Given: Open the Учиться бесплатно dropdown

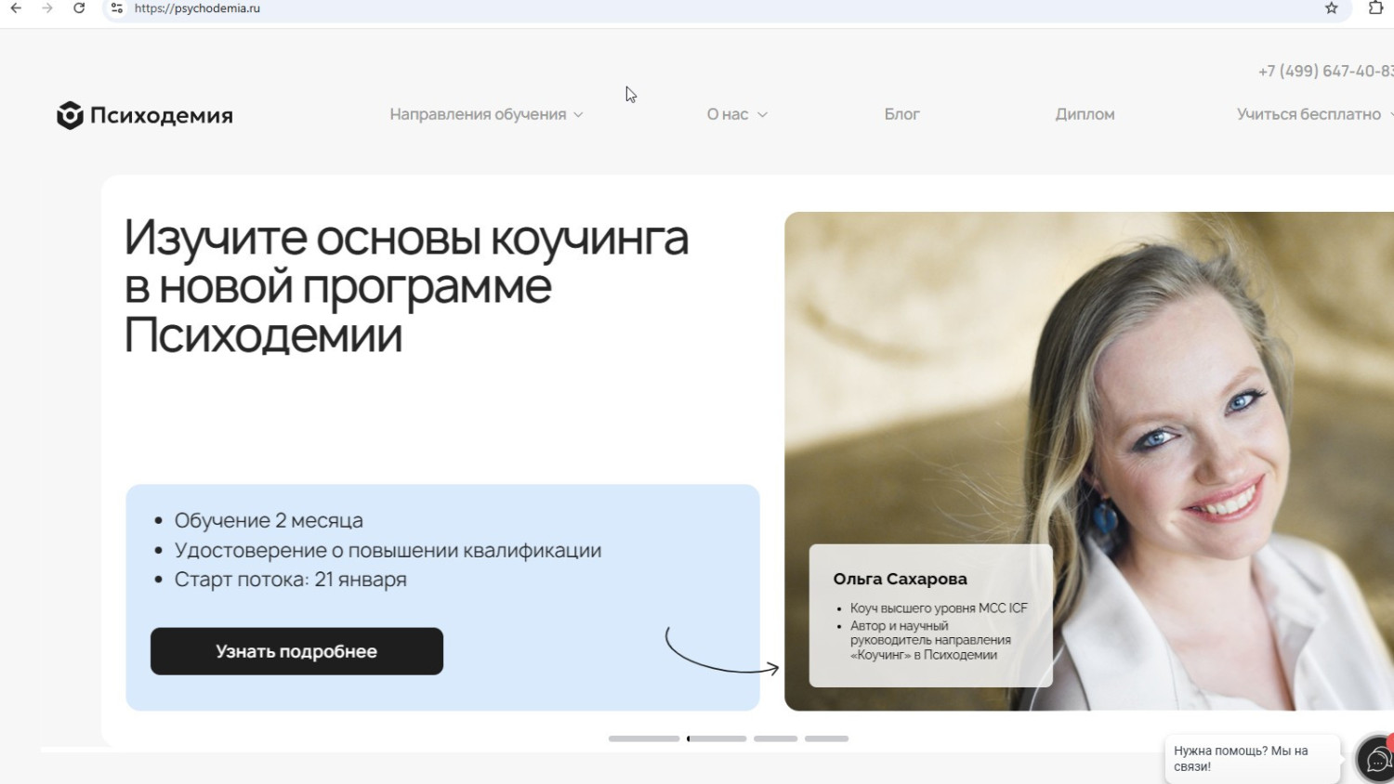Looking at the screenshot, I should click(1312, 114).
